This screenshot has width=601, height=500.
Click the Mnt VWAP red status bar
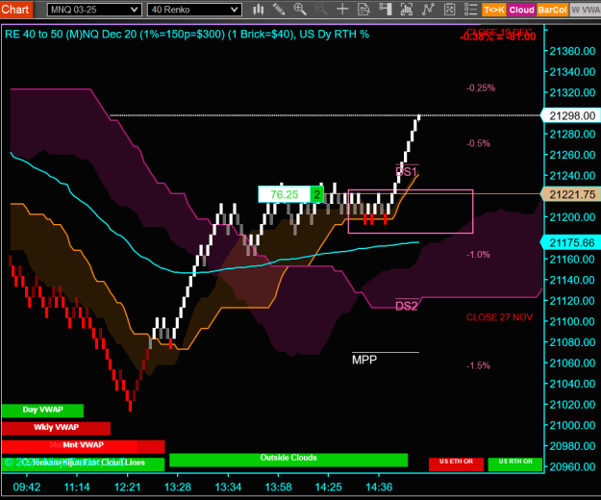point(83,445)
